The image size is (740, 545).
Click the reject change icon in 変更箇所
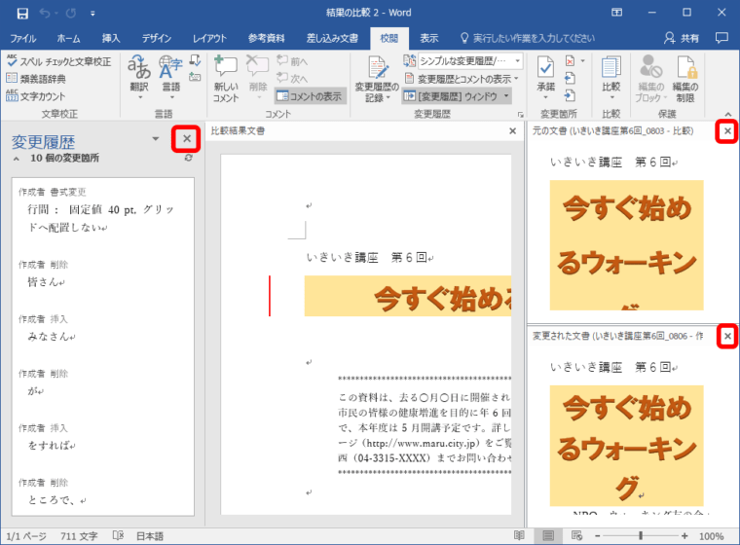[571, 61]
